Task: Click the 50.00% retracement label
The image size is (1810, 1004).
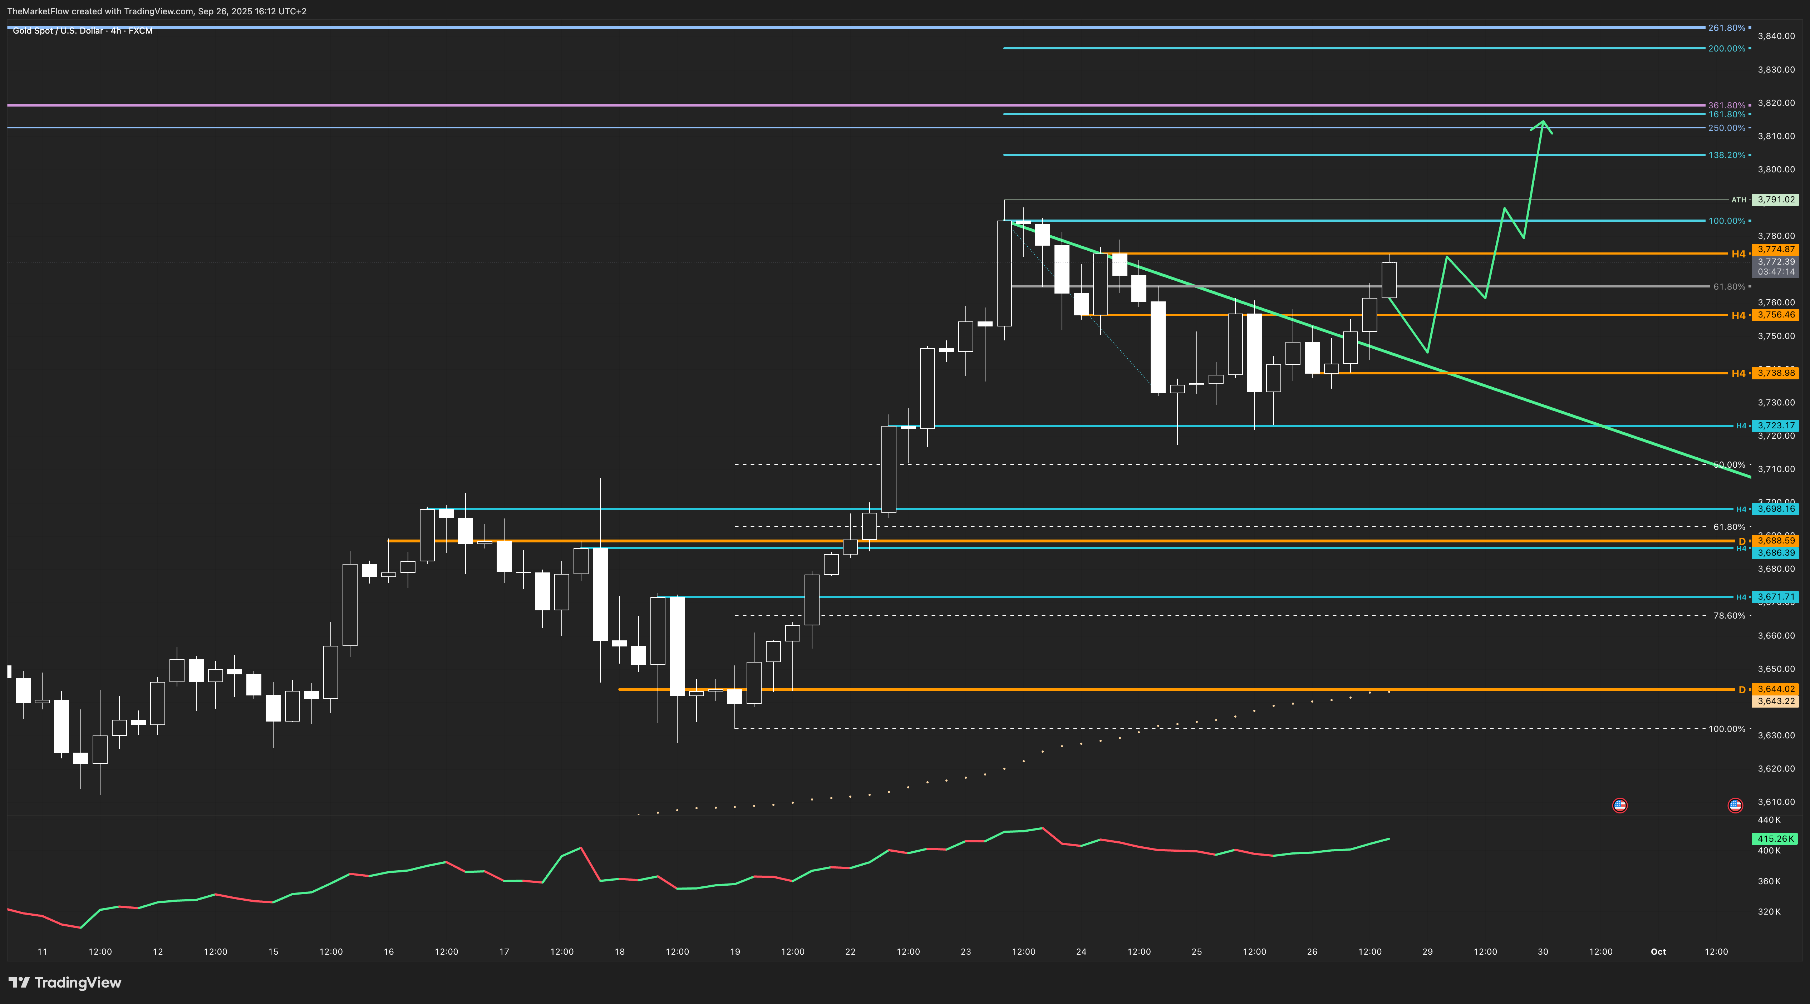Action: (1728, 464)
